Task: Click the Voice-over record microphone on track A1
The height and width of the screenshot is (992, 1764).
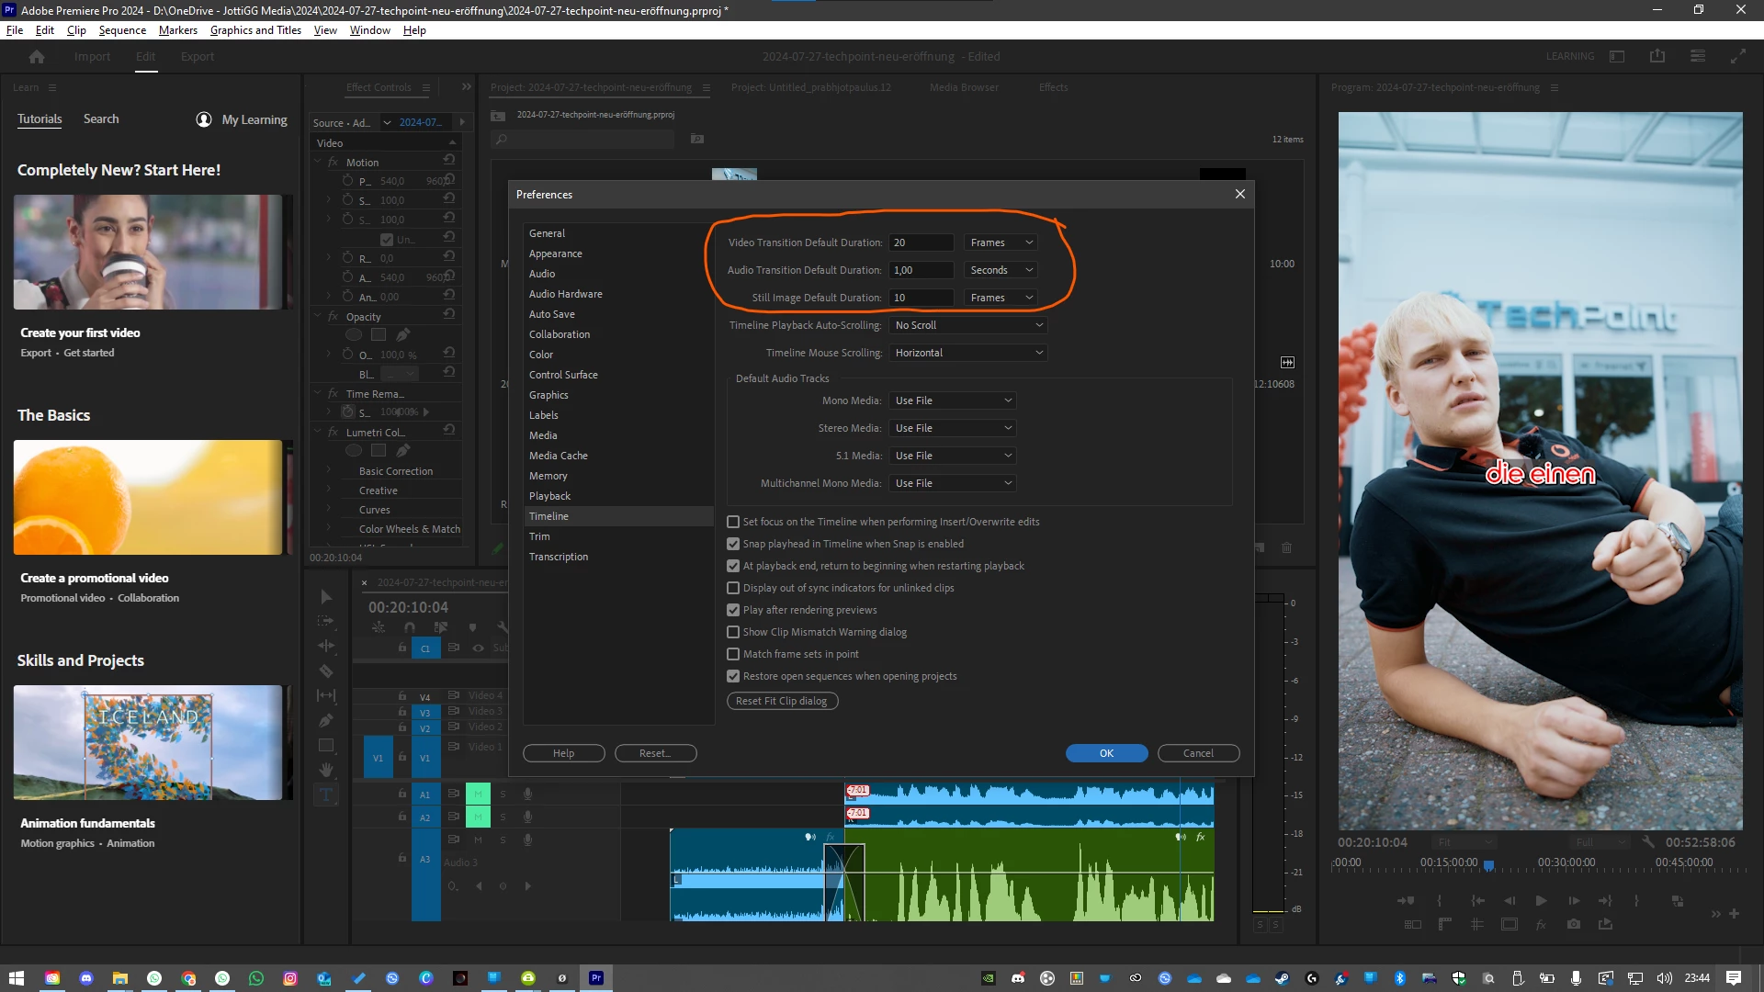Action: (528, 794)
